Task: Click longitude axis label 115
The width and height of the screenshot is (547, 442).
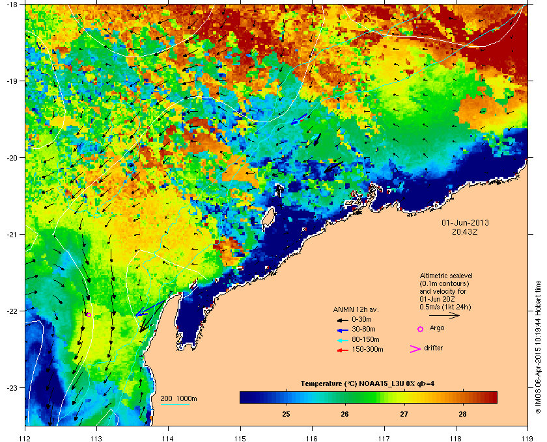Action: [240, 438]
